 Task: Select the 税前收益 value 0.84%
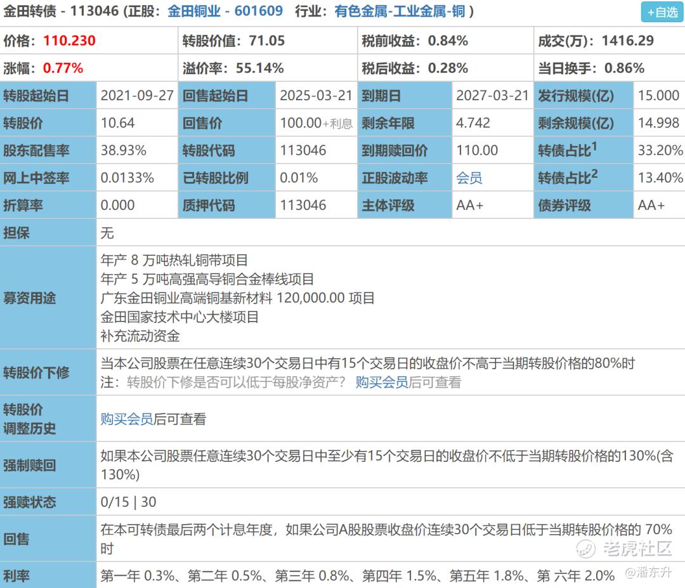448,41
